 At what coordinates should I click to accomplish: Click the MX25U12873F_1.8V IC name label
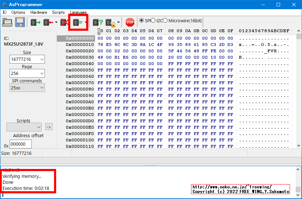point(24,44)
